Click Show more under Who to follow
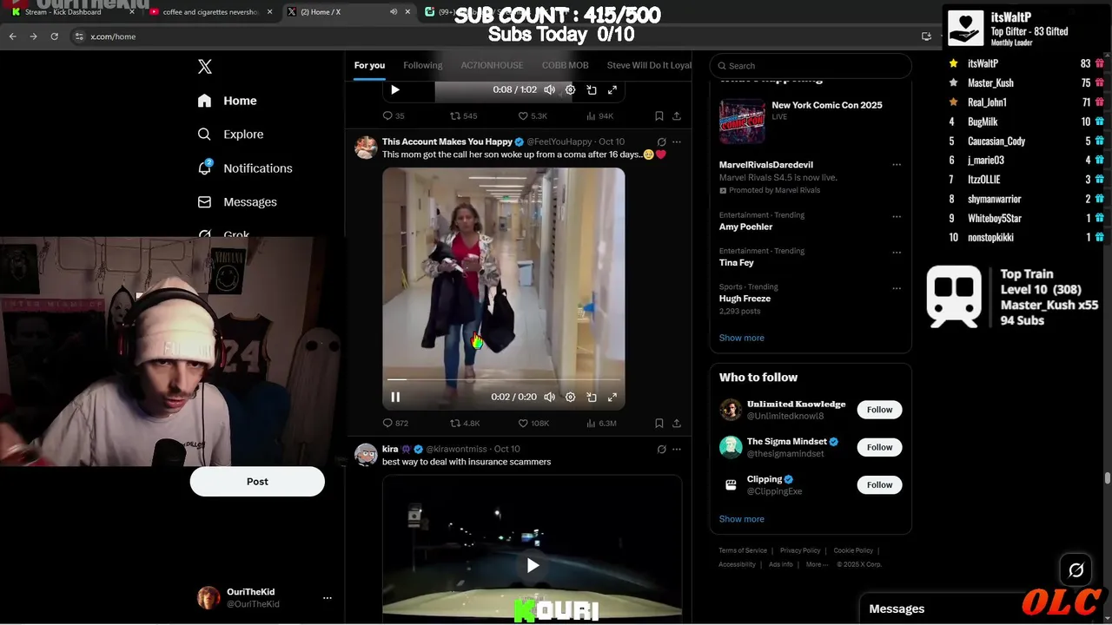 click(x=742, y=519)
